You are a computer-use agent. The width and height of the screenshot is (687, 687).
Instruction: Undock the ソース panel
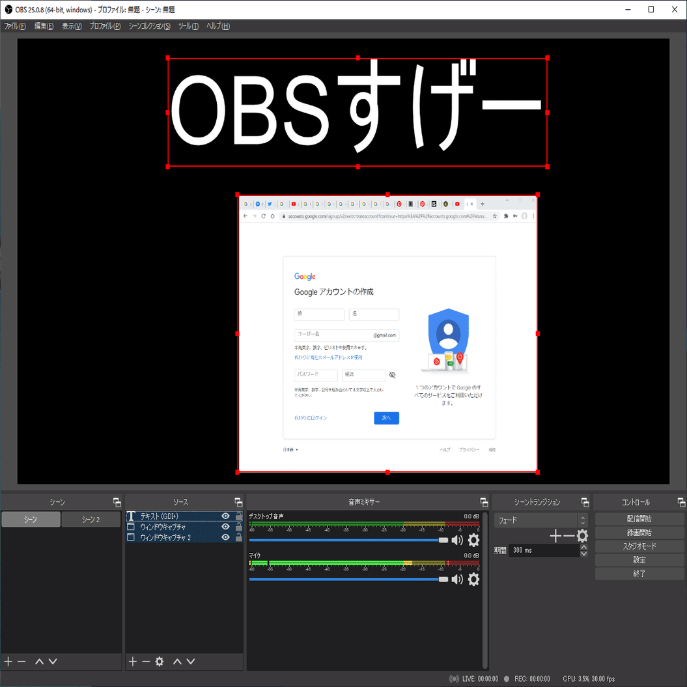click(238, 502)
